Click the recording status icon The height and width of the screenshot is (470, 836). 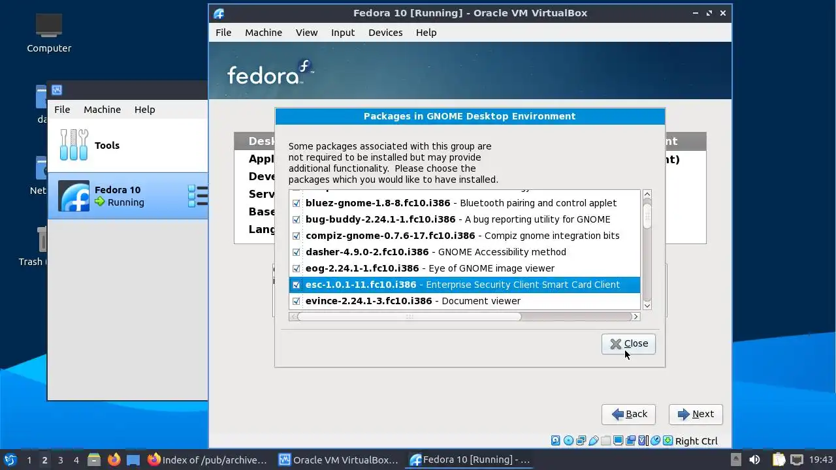(x=631, y=441)
